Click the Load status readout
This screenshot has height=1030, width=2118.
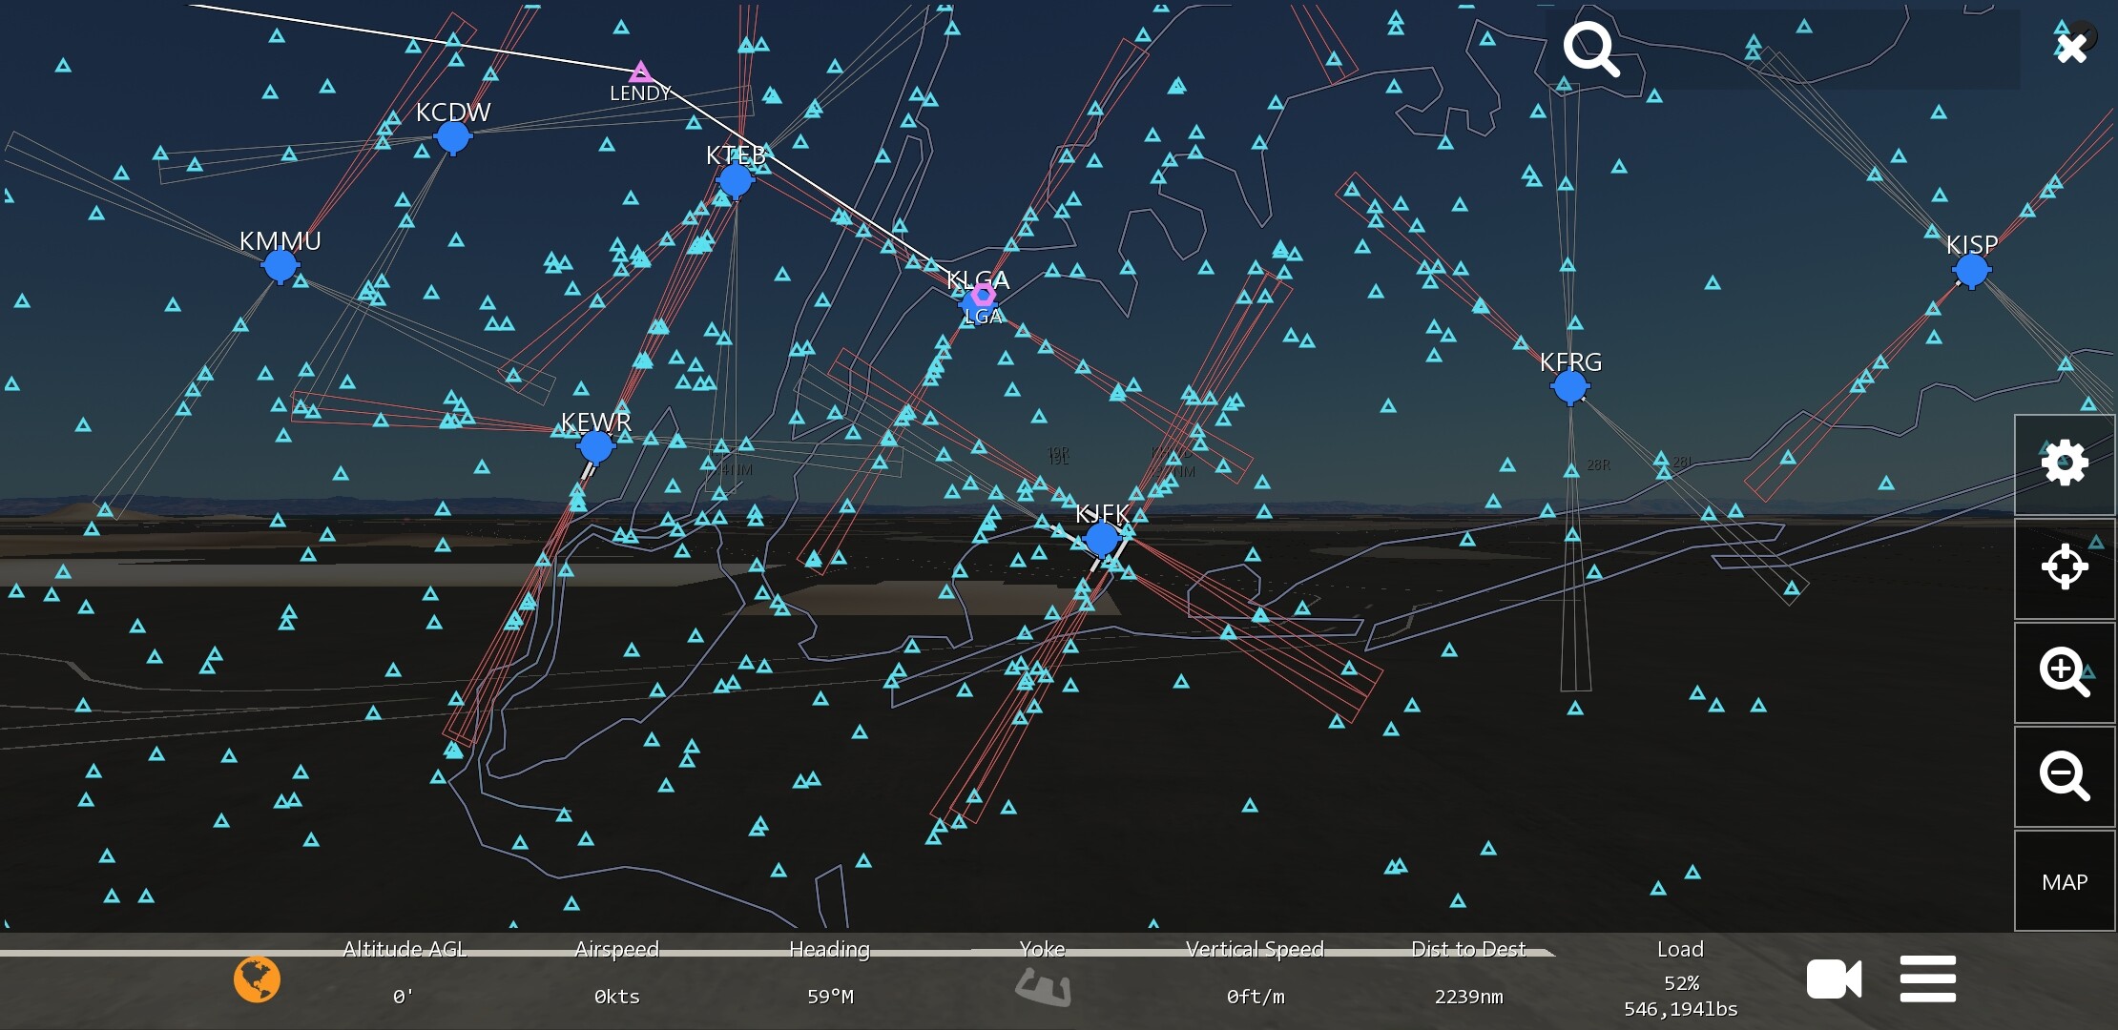point(1680,980)
